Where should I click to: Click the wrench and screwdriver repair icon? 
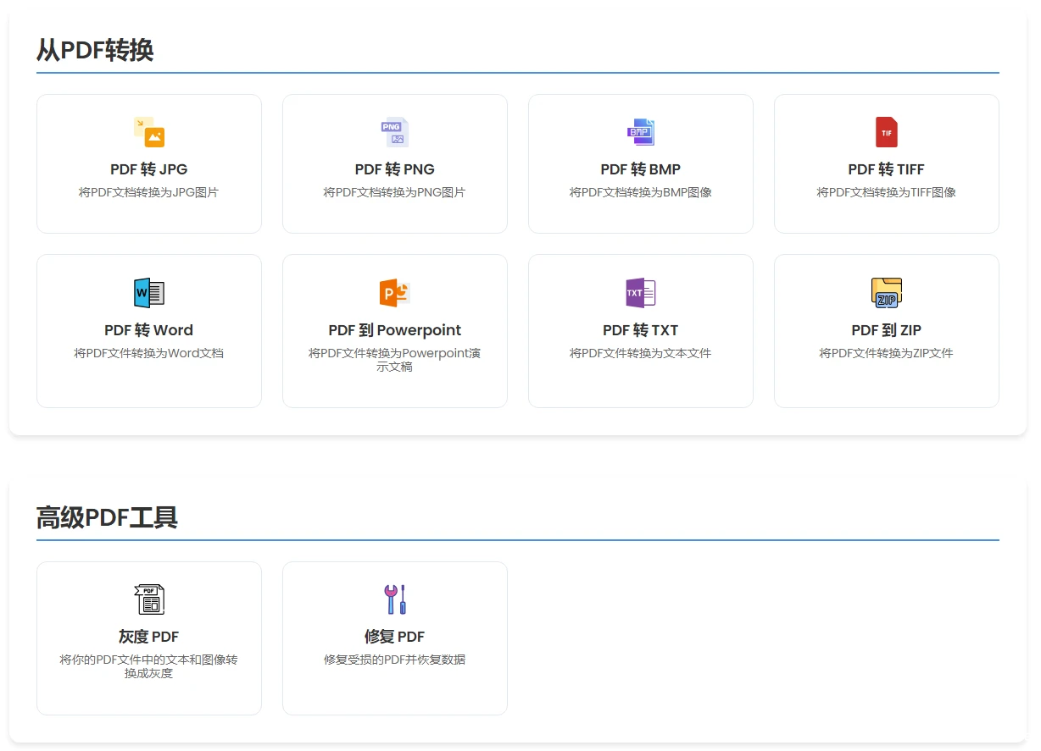pos(395,599)
